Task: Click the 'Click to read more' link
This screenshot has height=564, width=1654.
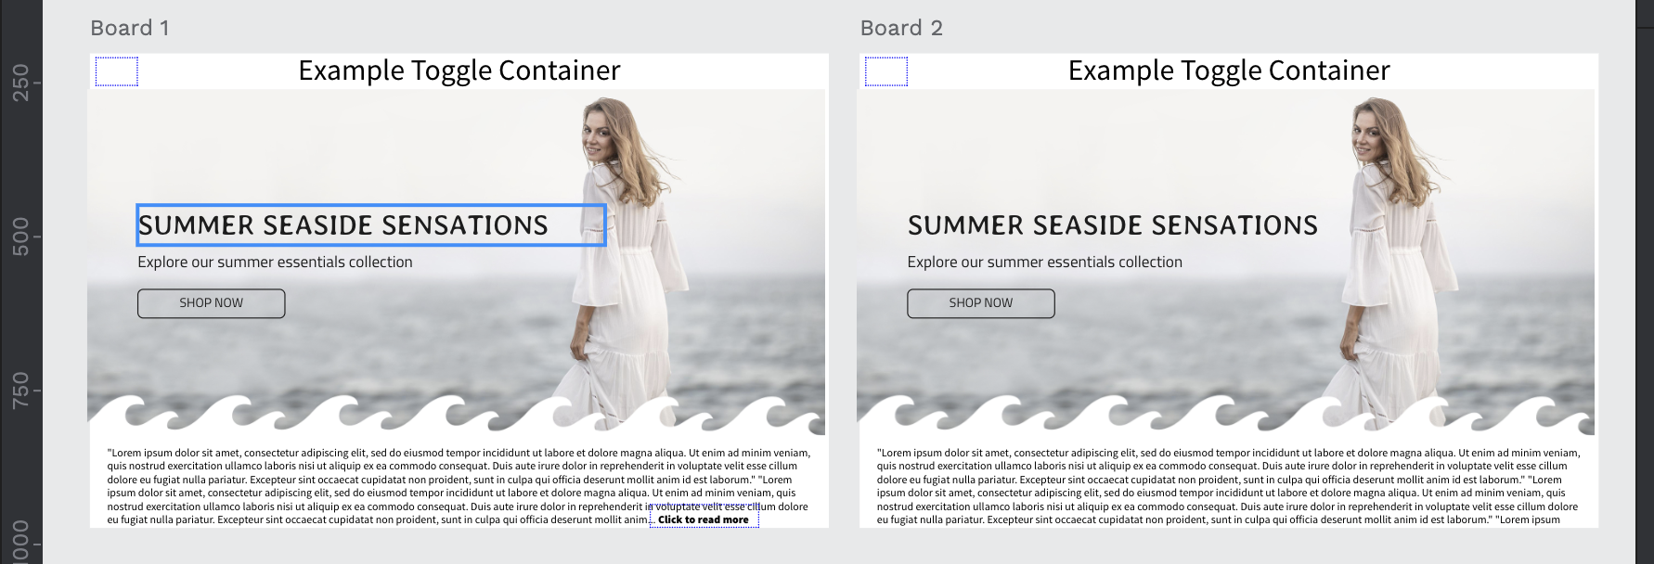Action: coord(704,519)
